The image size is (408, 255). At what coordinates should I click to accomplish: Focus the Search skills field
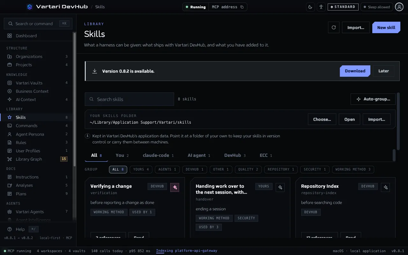[129, 99]
